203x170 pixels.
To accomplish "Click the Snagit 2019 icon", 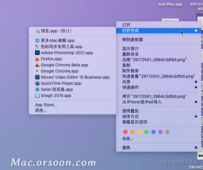I will [x=37, y=95].
